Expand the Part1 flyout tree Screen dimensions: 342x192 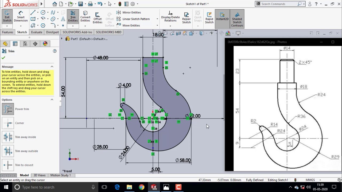tap(62, 39)
